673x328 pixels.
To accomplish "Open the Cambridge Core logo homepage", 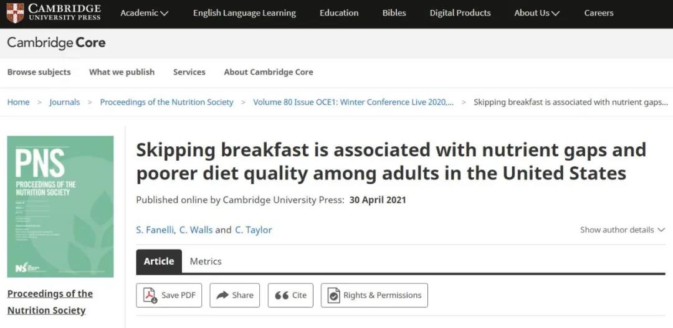I will click(x=56, y=43).
